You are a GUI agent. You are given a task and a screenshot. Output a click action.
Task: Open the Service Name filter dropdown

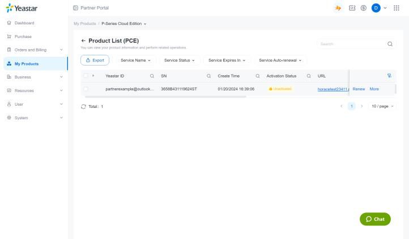pyautogui.click(x=135, y=60)
